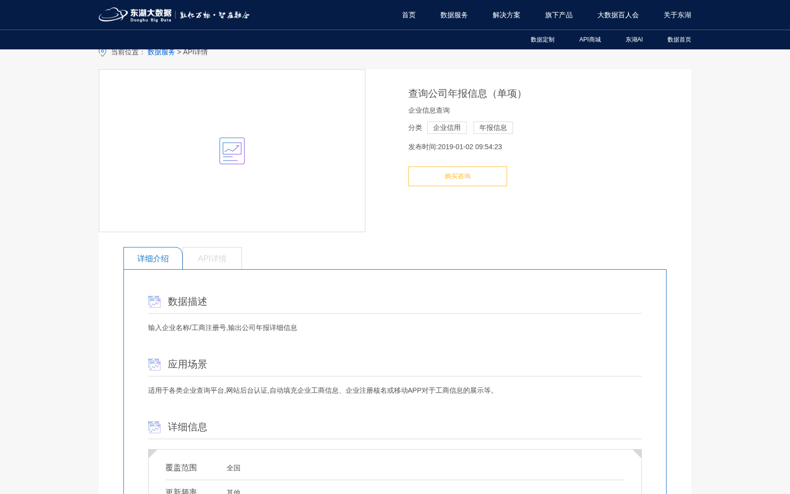Click the chart document icon in the preview panel
Viewport: 790px width, 494px height.
232,151
